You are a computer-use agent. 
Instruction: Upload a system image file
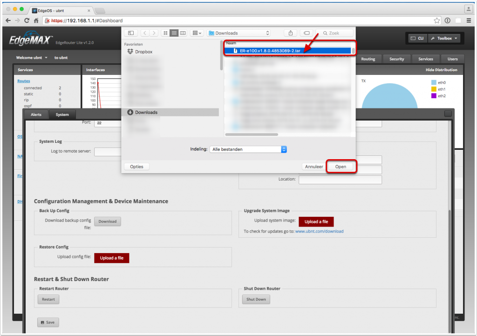tap(316, 222)
